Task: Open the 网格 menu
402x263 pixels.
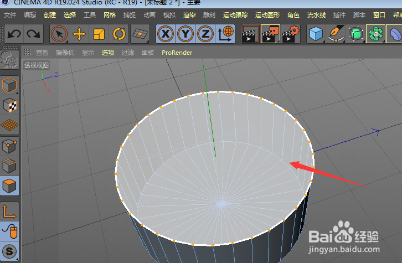Action: click(x=110, y=15)
